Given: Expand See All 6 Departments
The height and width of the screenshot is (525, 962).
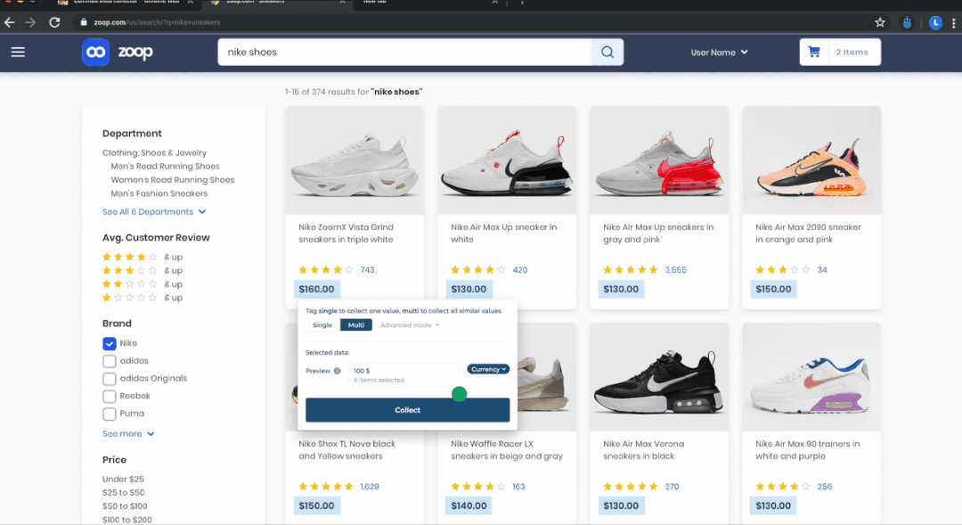Looking at the screenshot, I should (154, 212).
